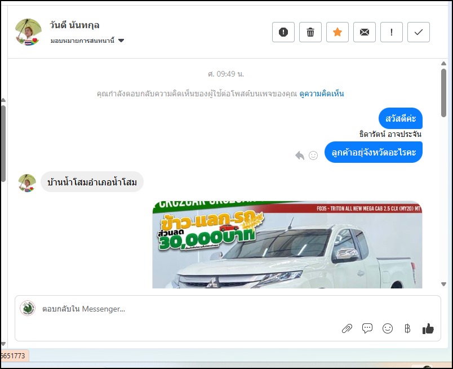Toggle the orange star follow-up icon
This screenshot has height=369, width=453.
click(337, 32)
